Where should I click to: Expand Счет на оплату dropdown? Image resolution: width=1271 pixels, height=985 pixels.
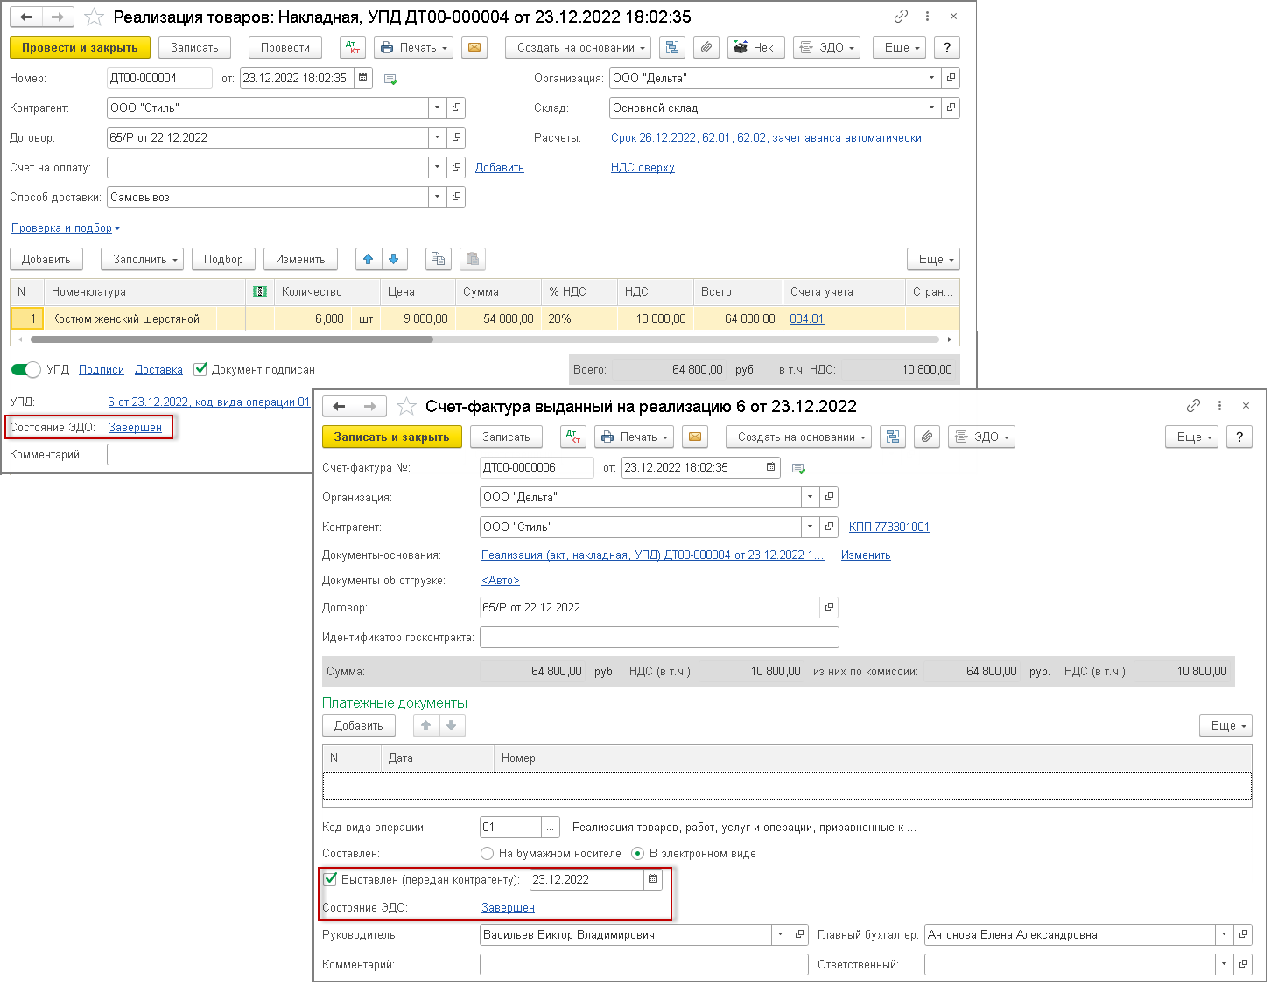(438, 167)
